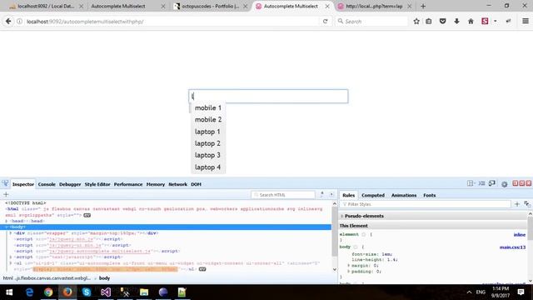Click the Filter Styles field
Image resolution: width=533 pixels, height=300 pixels.
click(x=426, y=204)
